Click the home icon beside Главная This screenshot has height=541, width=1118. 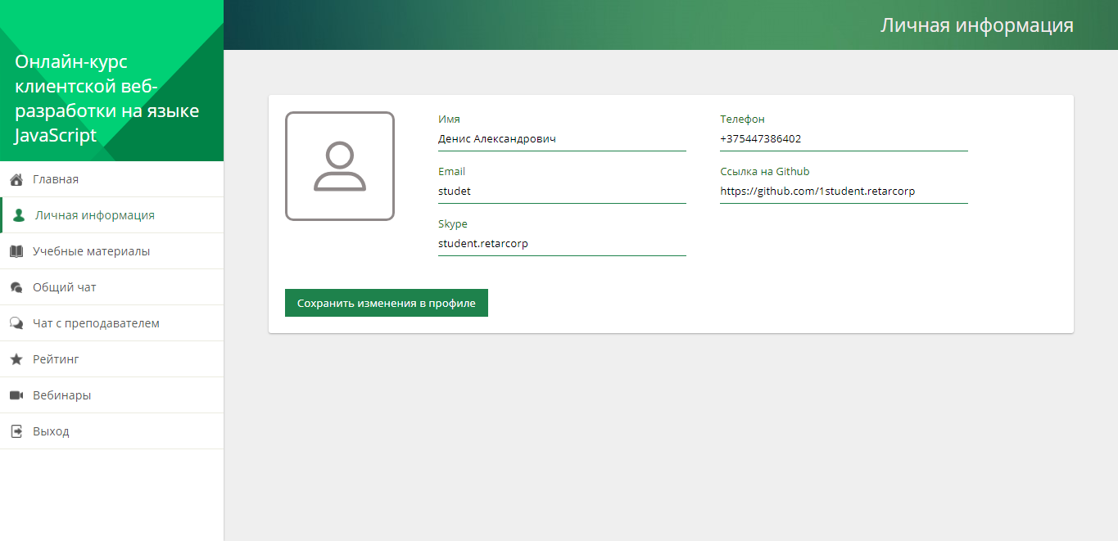click(16, 179)
